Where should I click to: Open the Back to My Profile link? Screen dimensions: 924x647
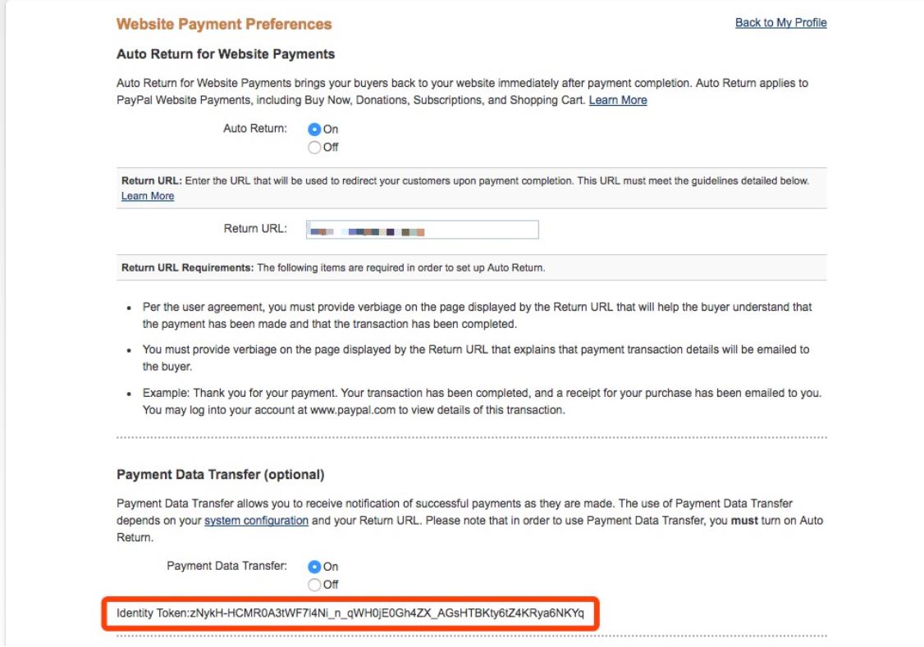coord(780,23)
